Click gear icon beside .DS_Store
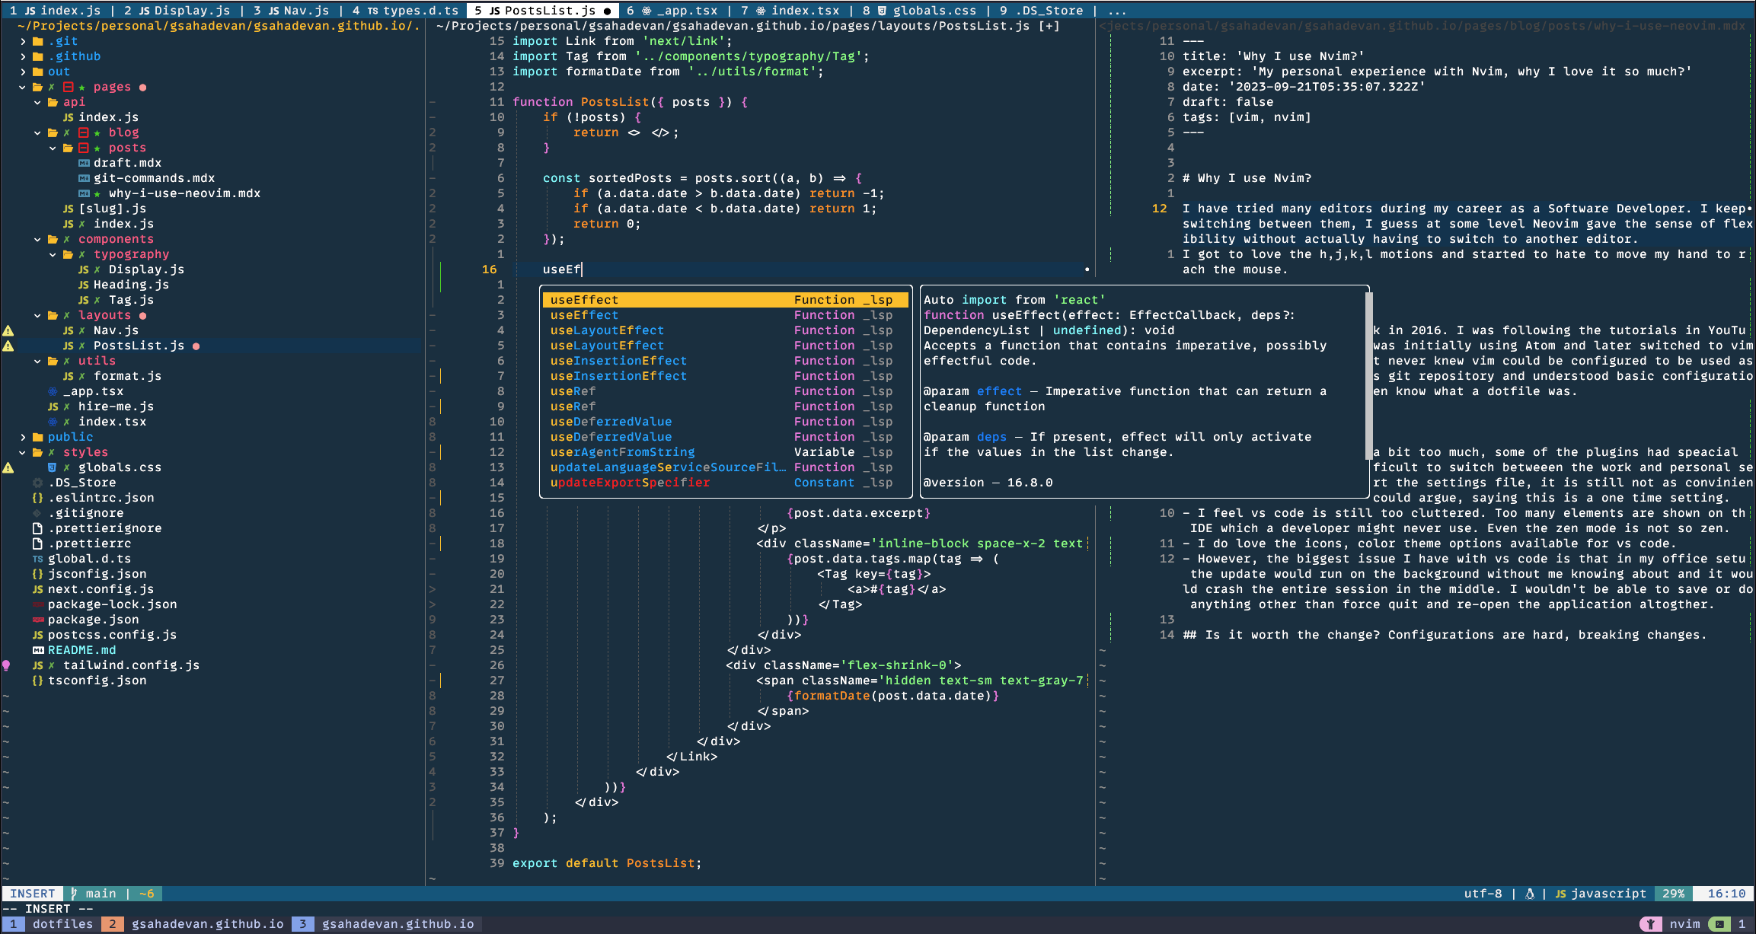 tap(37, 483)
